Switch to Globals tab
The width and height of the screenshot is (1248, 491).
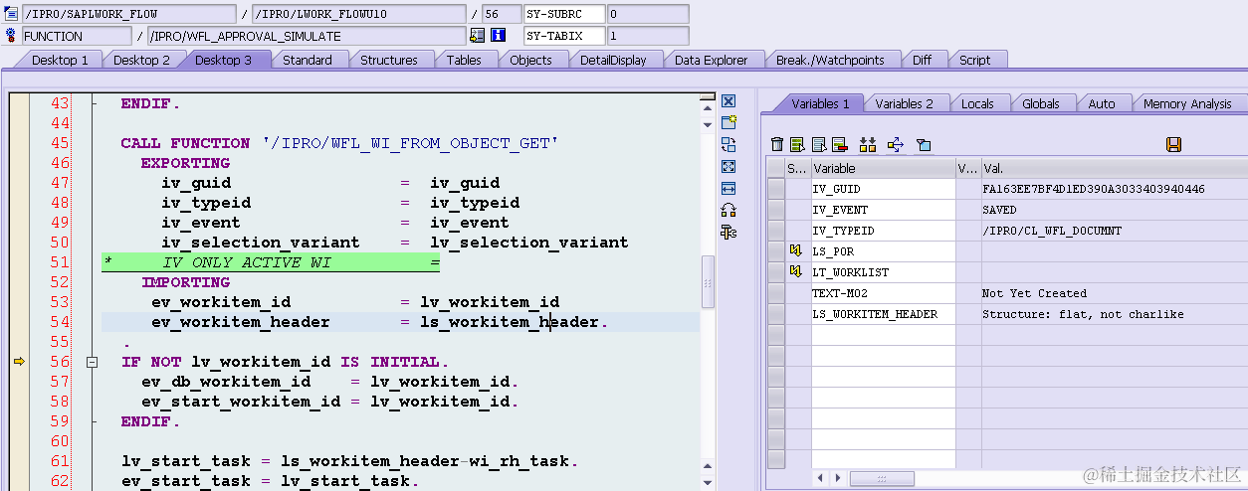1040,103
